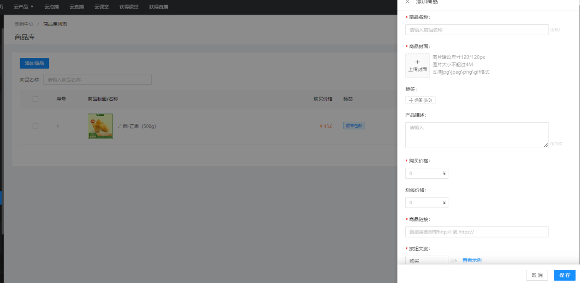
Task: Tick the checkbox for row 1 芒果
Action: (35, 126)
